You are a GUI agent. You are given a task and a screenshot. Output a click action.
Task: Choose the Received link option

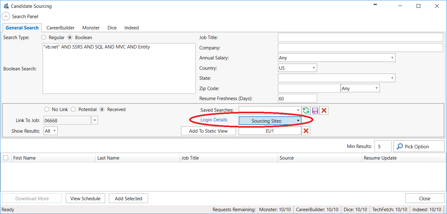coord(102,110)
